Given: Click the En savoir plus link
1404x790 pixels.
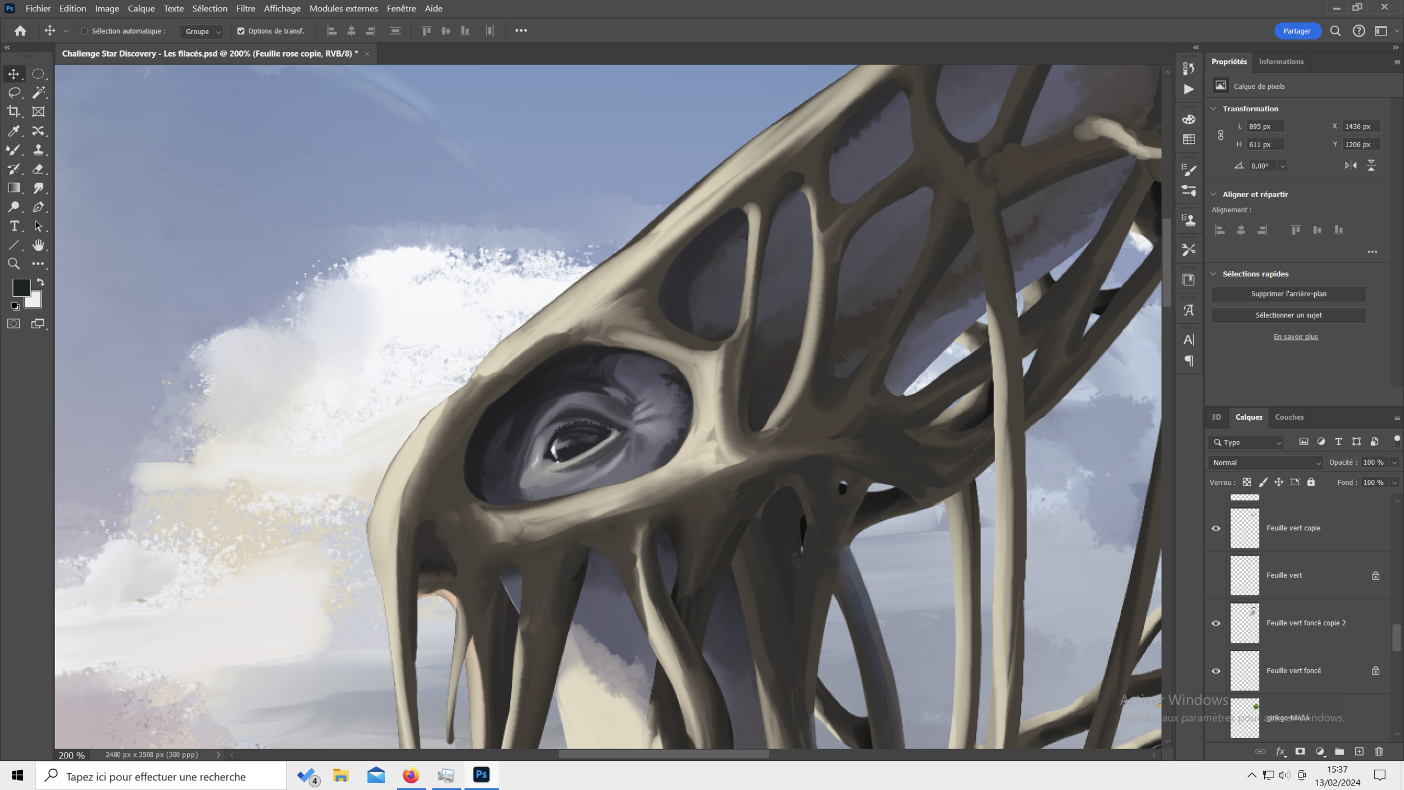Looking at the screenshot, I should pyautogui.click(x=1295, y=337).
